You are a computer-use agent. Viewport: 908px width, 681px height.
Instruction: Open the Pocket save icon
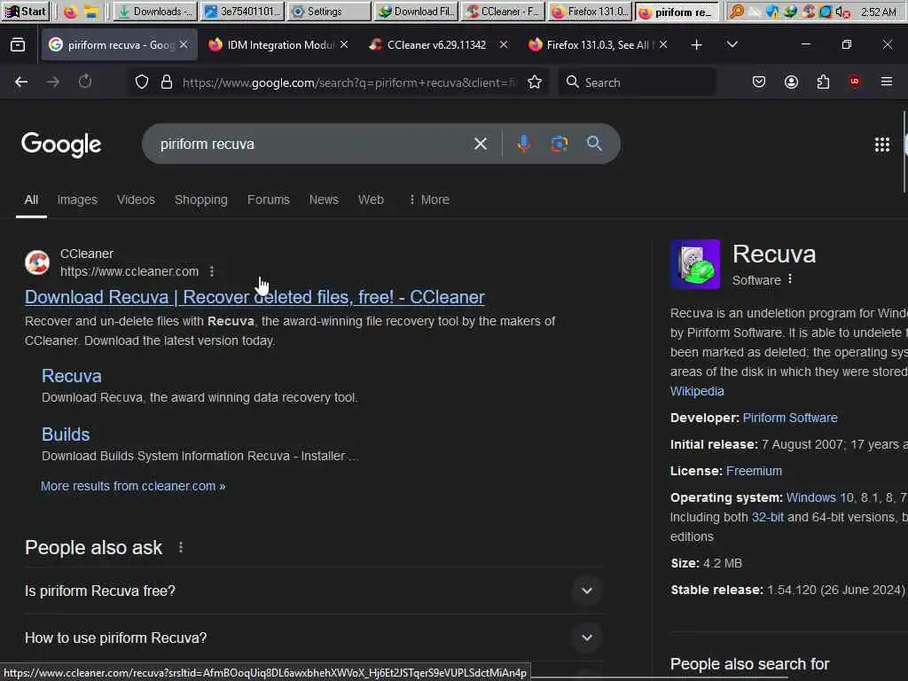coord(759,82)
